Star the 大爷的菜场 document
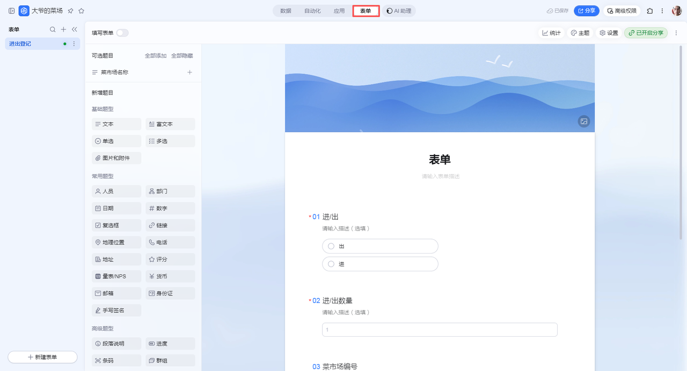 [x=82, y=11]
